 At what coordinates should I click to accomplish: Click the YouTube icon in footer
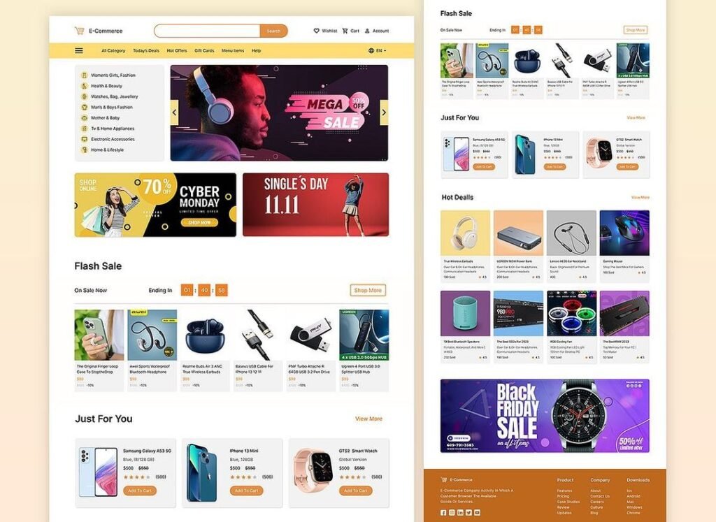477,512
